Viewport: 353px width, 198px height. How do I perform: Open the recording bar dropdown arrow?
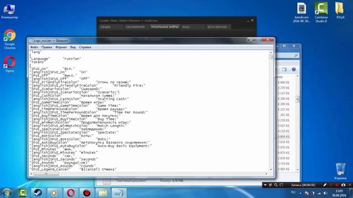(x=265, y=185)
